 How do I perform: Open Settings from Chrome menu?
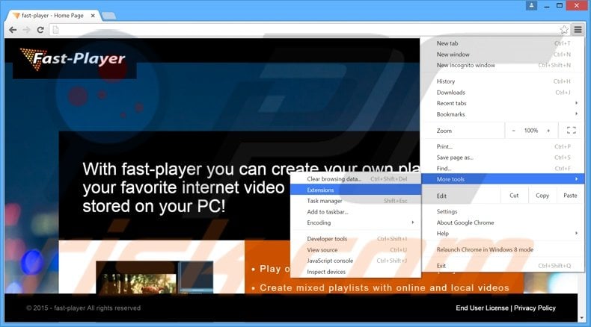[503, 211]
